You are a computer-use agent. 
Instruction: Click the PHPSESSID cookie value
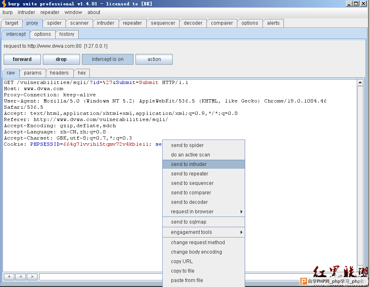[106, 144]
